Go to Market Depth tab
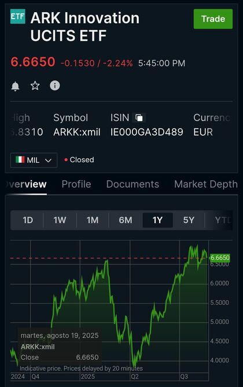This screenshot has width=243, height=387. click(x=206, y=184)
